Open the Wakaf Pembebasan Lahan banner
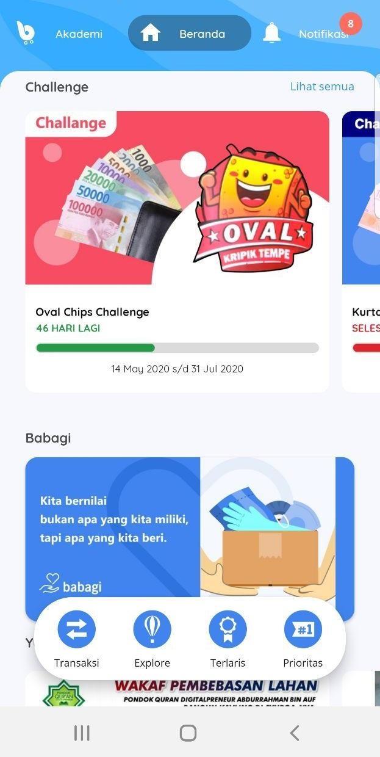This screenshot has height=757, width=380. pyautogui.click(x=177, y=689)
